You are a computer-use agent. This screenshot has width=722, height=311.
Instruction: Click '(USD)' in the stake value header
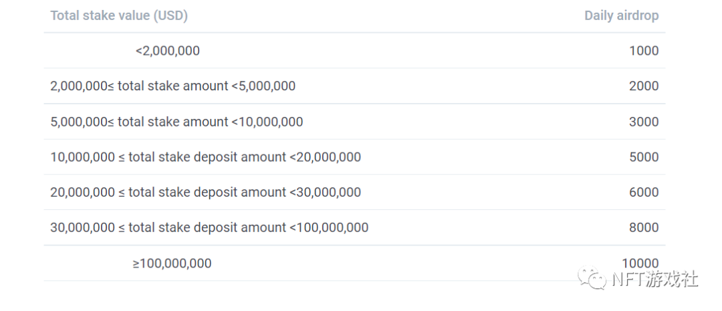tap(170, 15)
